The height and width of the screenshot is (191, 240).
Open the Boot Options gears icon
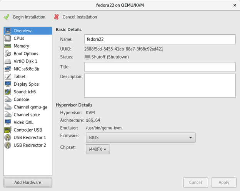click(8, 54)
